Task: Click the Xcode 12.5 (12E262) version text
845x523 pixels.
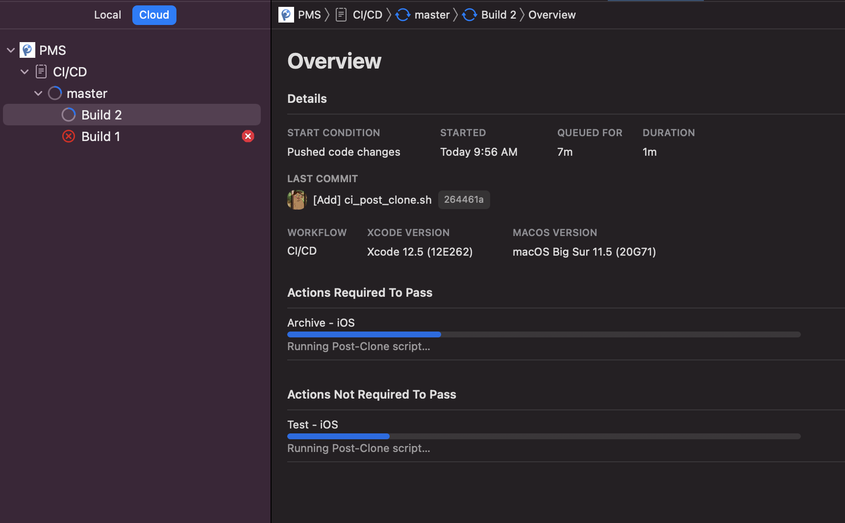Action: [420, 252]
